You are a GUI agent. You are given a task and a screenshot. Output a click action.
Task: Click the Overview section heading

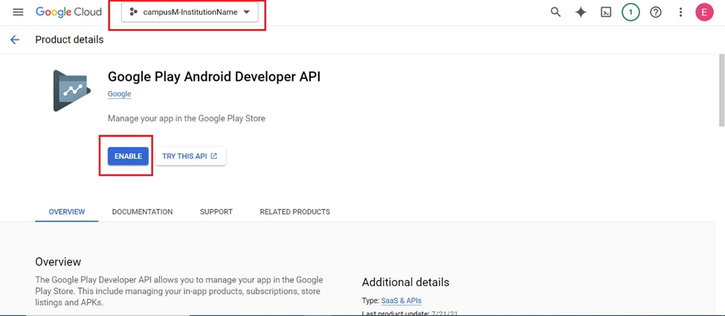[x=58, y=262]
